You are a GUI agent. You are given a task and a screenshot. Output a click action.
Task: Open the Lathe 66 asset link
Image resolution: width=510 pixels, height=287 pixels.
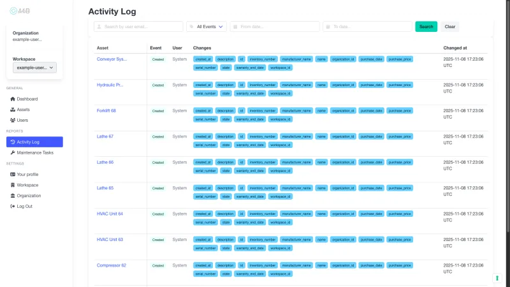[x=105, y=162]
